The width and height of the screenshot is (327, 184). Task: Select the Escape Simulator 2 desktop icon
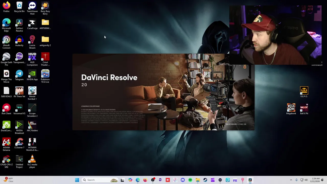tap(32, 111)
